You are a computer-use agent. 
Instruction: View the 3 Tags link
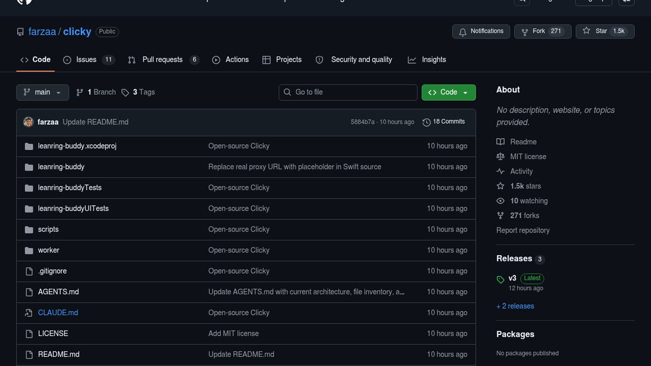[x=143, y=92]
